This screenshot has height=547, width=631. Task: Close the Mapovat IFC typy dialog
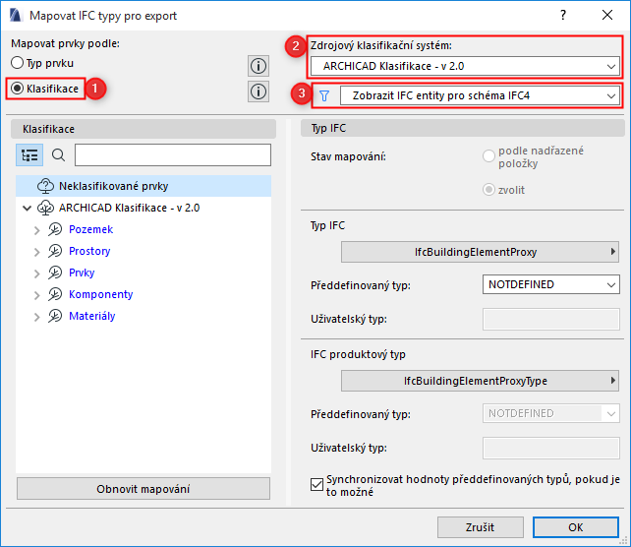tap(607, 16)
